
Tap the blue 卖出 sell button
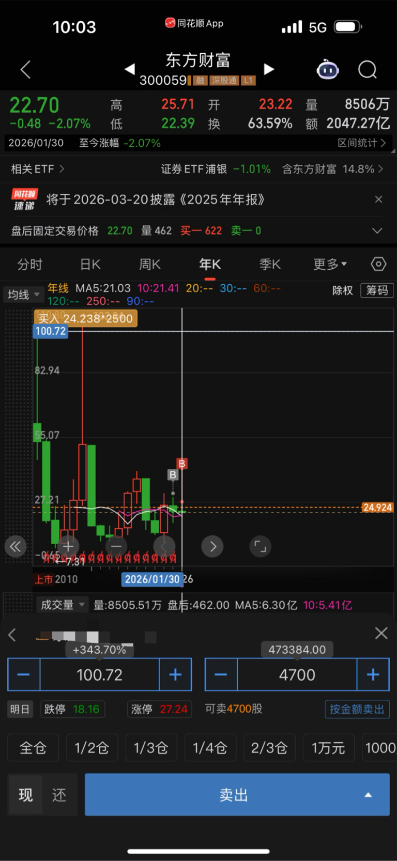click(237, 795)
